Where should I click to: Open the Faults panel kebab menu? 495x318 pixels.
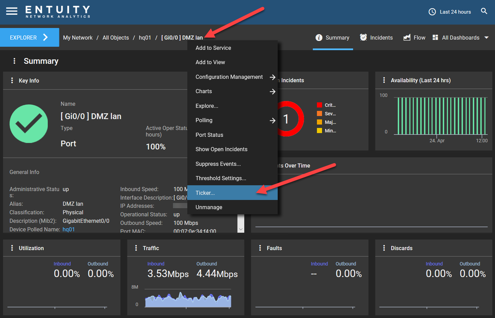click(260, 248)
